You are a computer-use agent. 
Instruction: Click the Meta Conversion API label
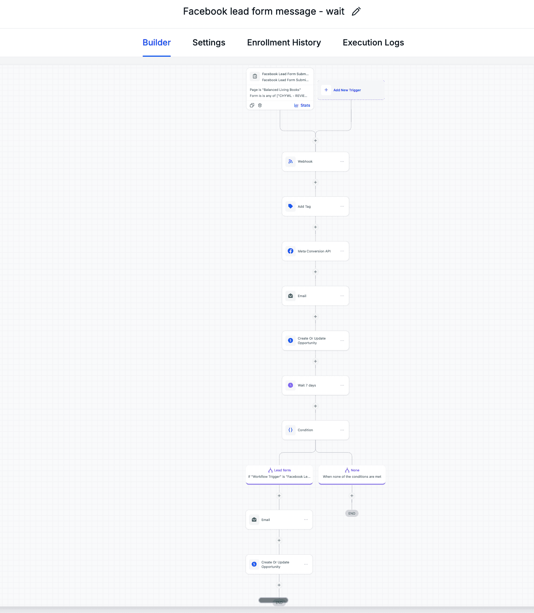click(314, 251)
